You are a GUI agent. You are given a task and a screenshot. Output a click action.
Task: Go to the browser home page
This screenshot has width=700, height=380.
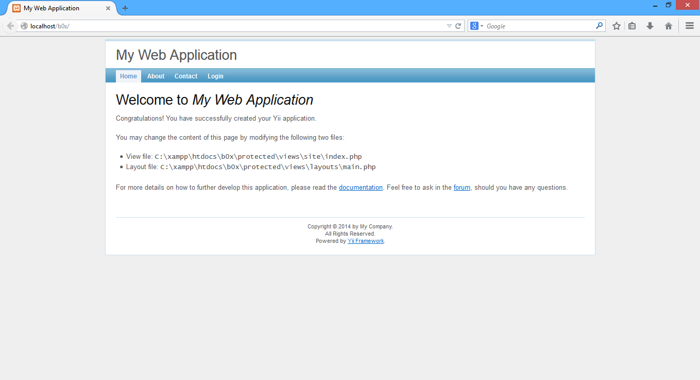[x=668, y=25]
